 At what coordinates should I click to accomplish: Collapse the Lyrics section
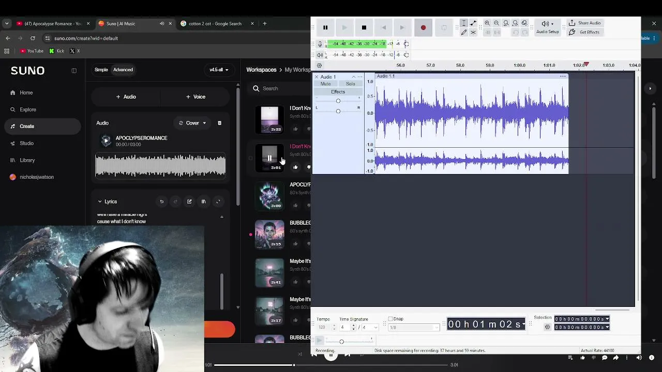[x=100, y=202]
